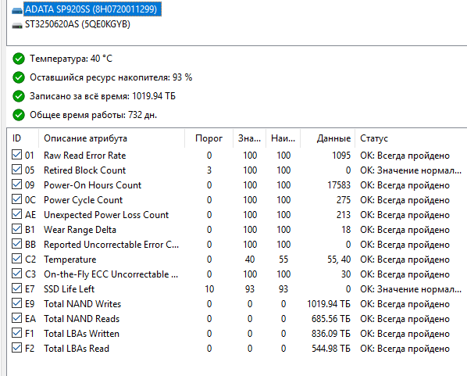
Task: Click the 1019.94 ТБ data cell
Action: 329,304
